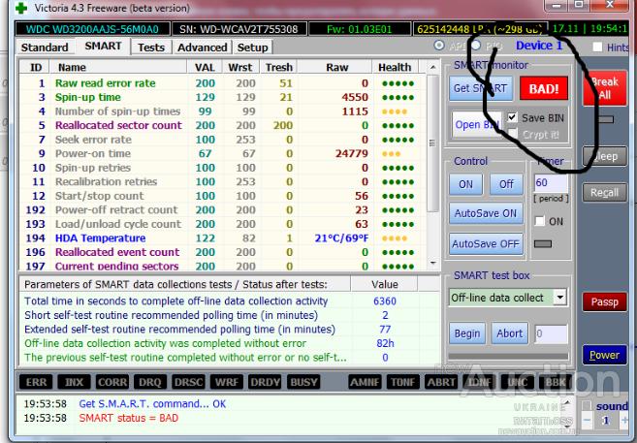Click the DRSC status indicator

pyautogui.click(x=188, y=382)
